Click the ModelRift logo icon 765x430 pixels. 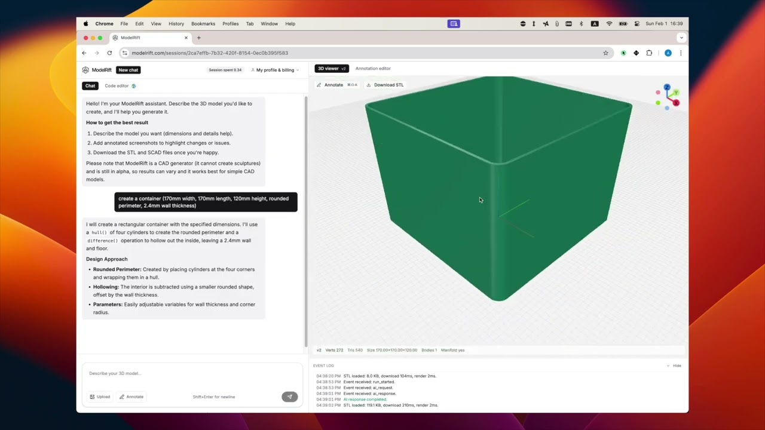85,70
